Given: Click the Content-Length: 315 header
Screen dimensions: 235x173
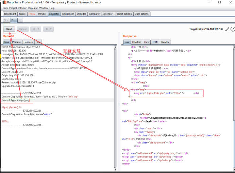Looking at the screenshot, I should pyautogui.click(x=13, y=72).
